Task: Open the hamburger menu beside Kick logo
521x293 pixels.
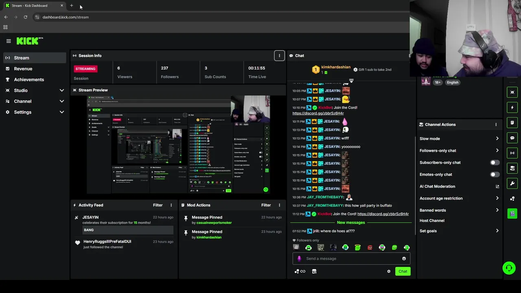Action: [9, 41]
